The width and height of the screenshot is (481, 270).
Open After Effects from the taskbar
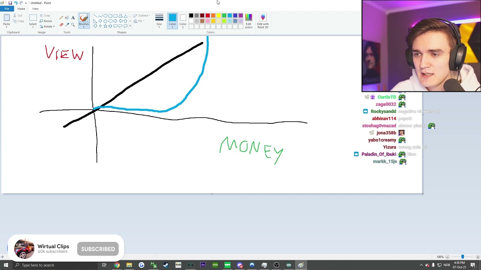pyautogui.click(x=203, y=265)
